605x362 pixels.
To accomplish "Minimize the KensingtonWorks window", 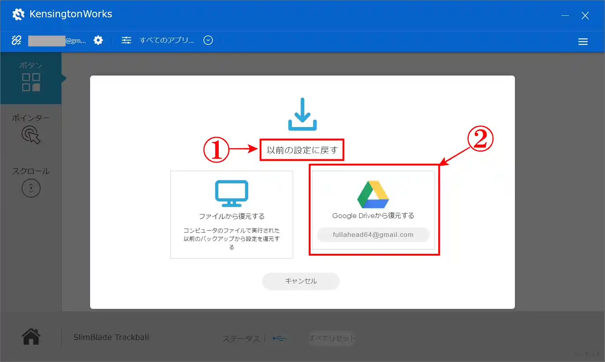I will point(565,15).
